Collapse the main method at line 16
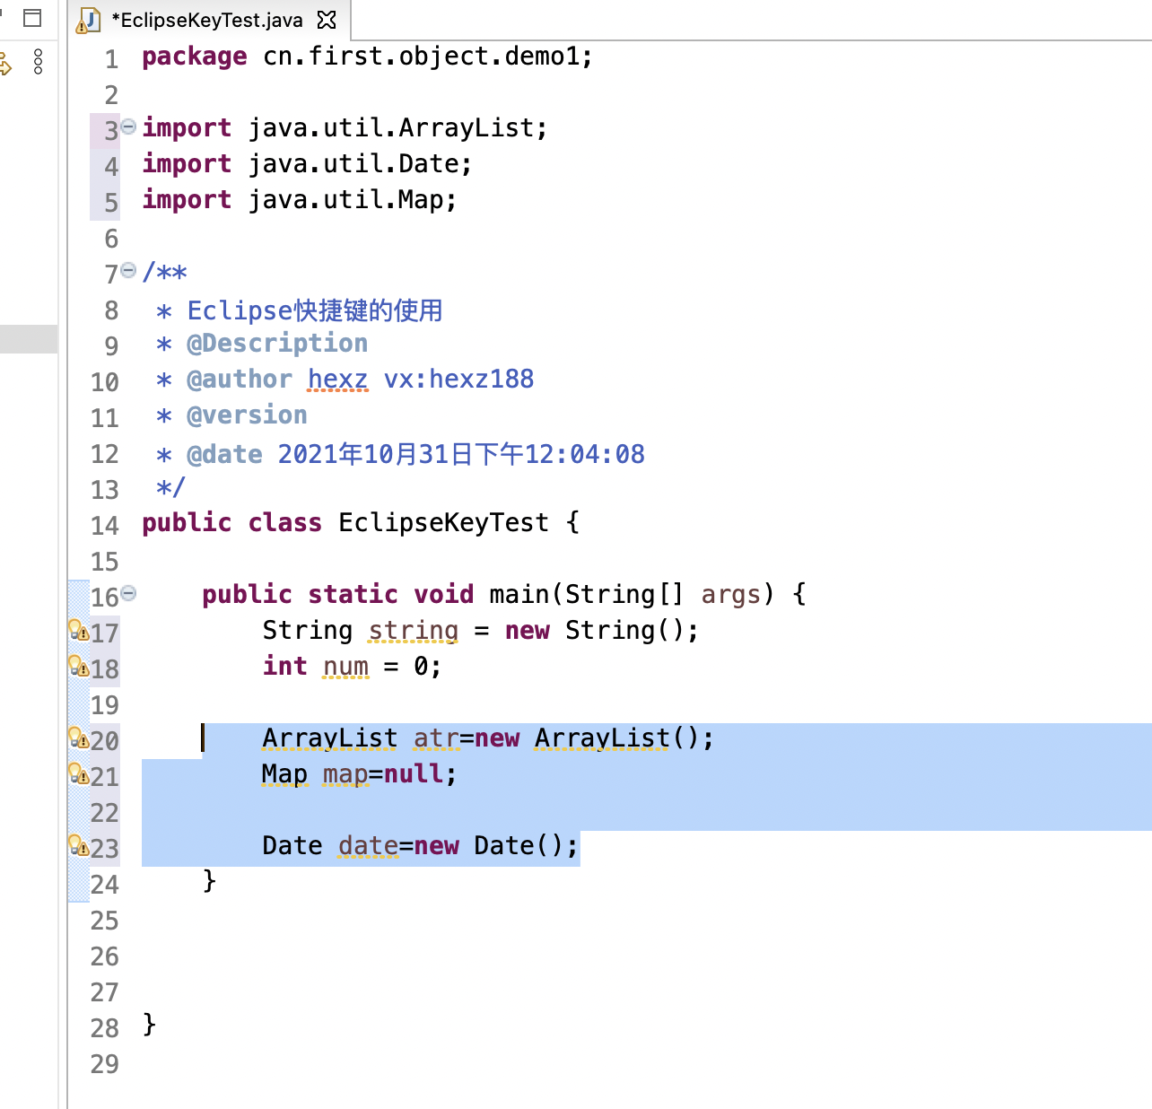 click(x=128, y=593)
